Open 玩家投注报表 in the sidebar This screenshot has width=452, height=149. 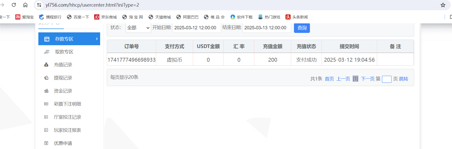point(67,130)
